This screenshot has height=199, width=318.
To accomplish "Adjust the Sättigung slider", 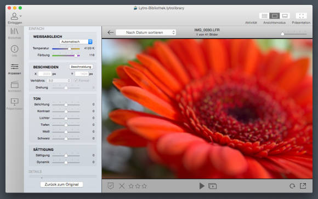I will point(66,155).
